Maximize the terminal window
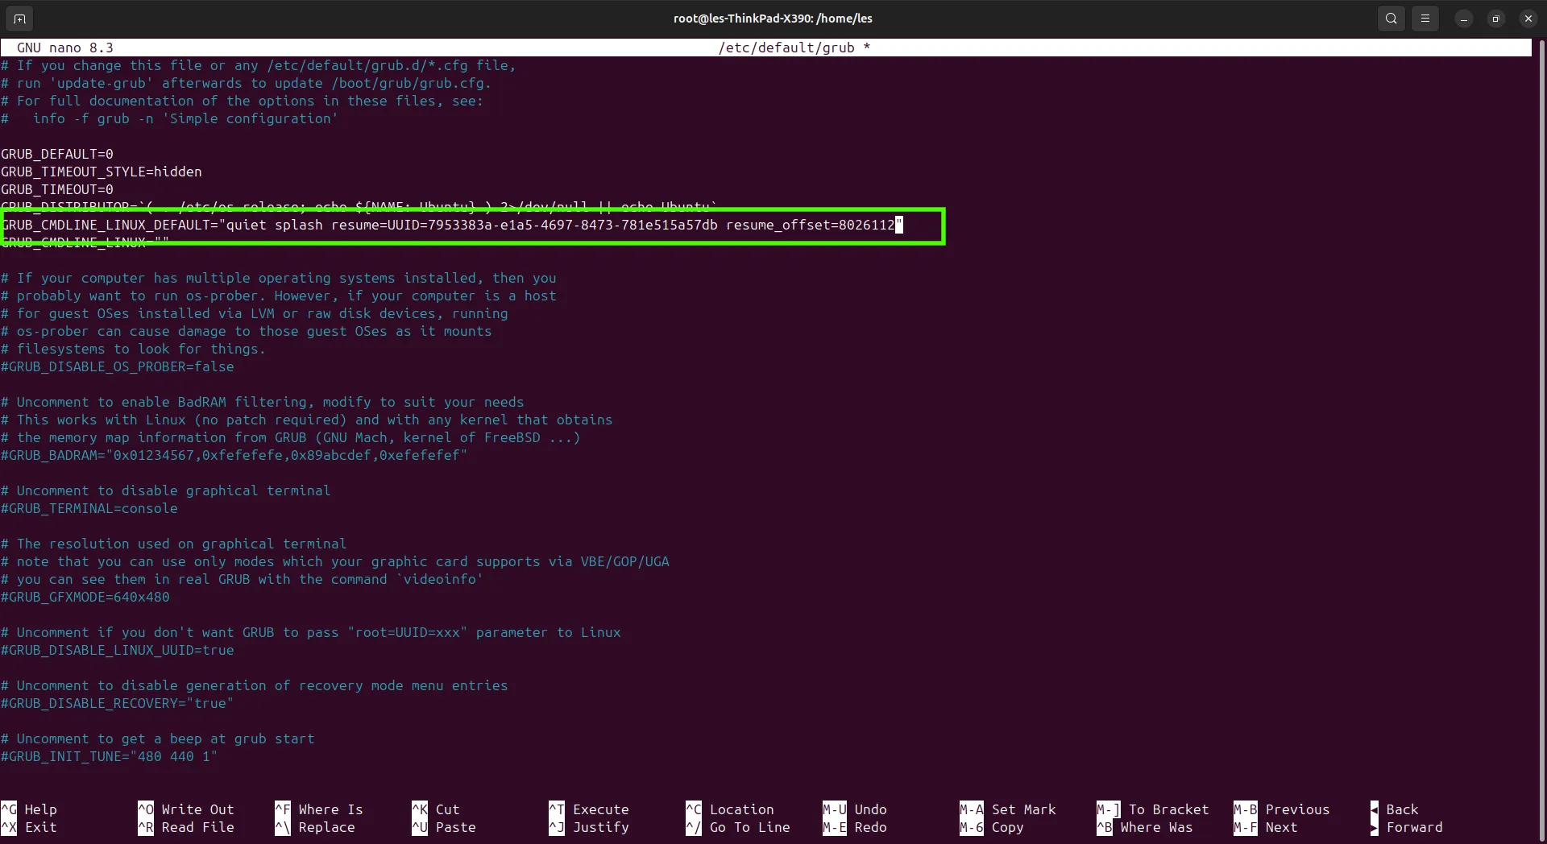This screenshot has height=844, width=1547. point(1495,19)
